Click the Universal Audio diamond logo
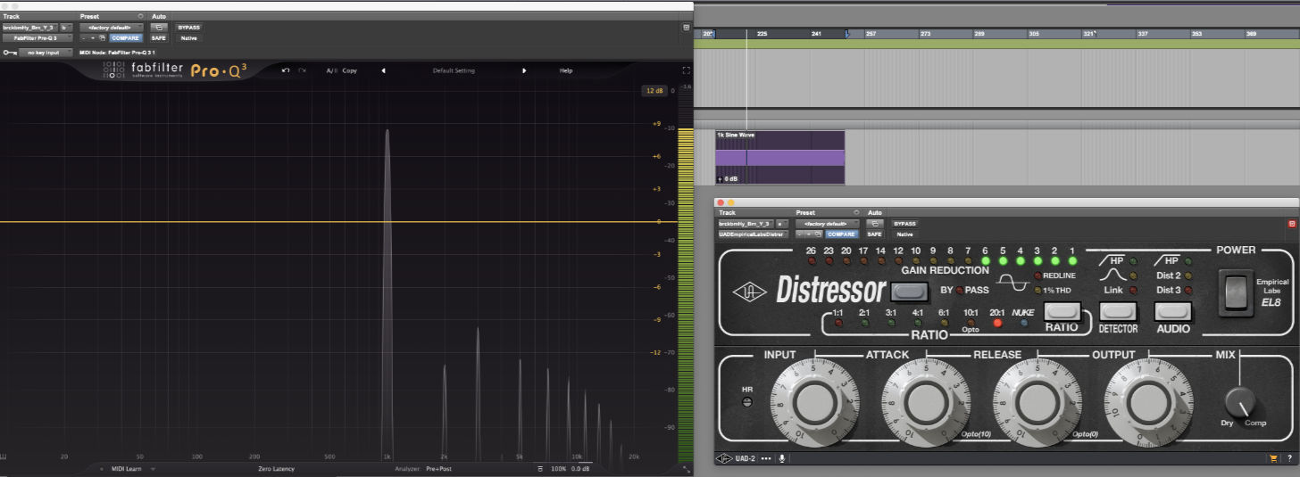This screenshot has height=477, width=1300. tap(748, 292)
